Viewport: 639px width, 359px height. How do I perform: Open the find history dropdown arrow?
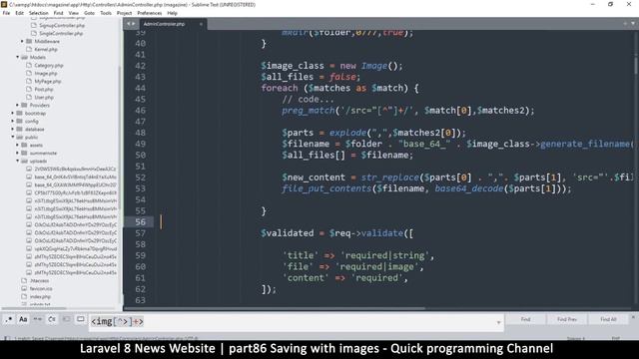tap(498, 322)
